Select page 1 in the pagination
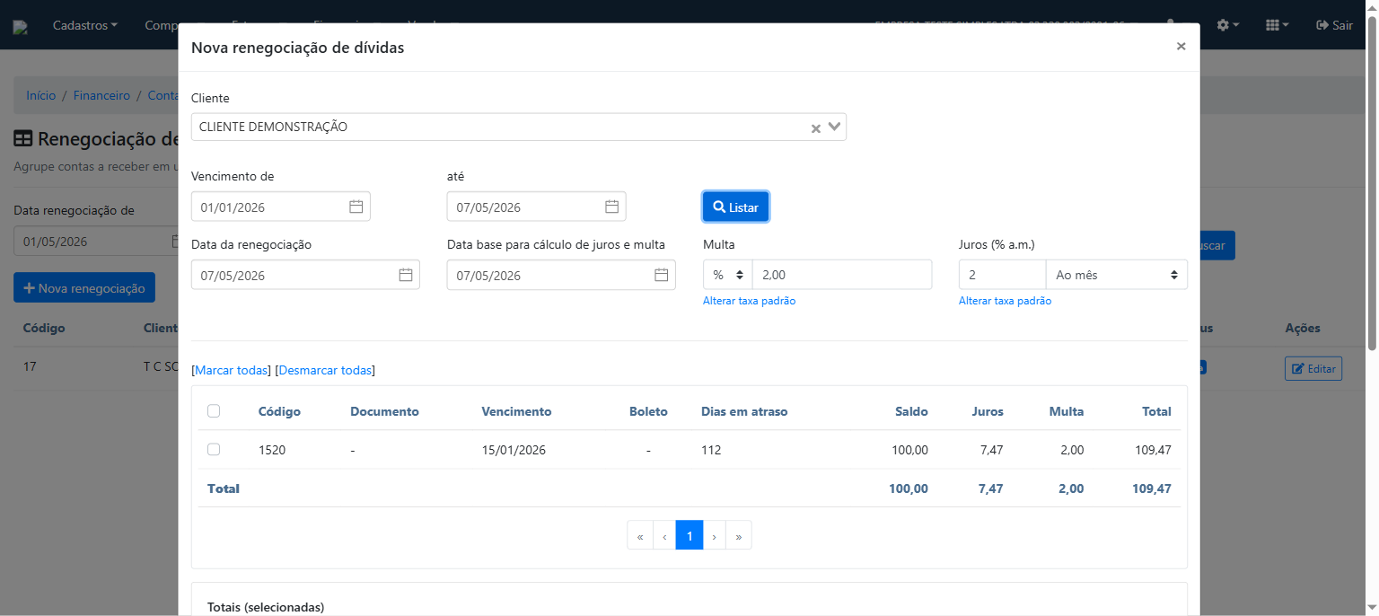 pyautogui.click(x=689, y=535)
